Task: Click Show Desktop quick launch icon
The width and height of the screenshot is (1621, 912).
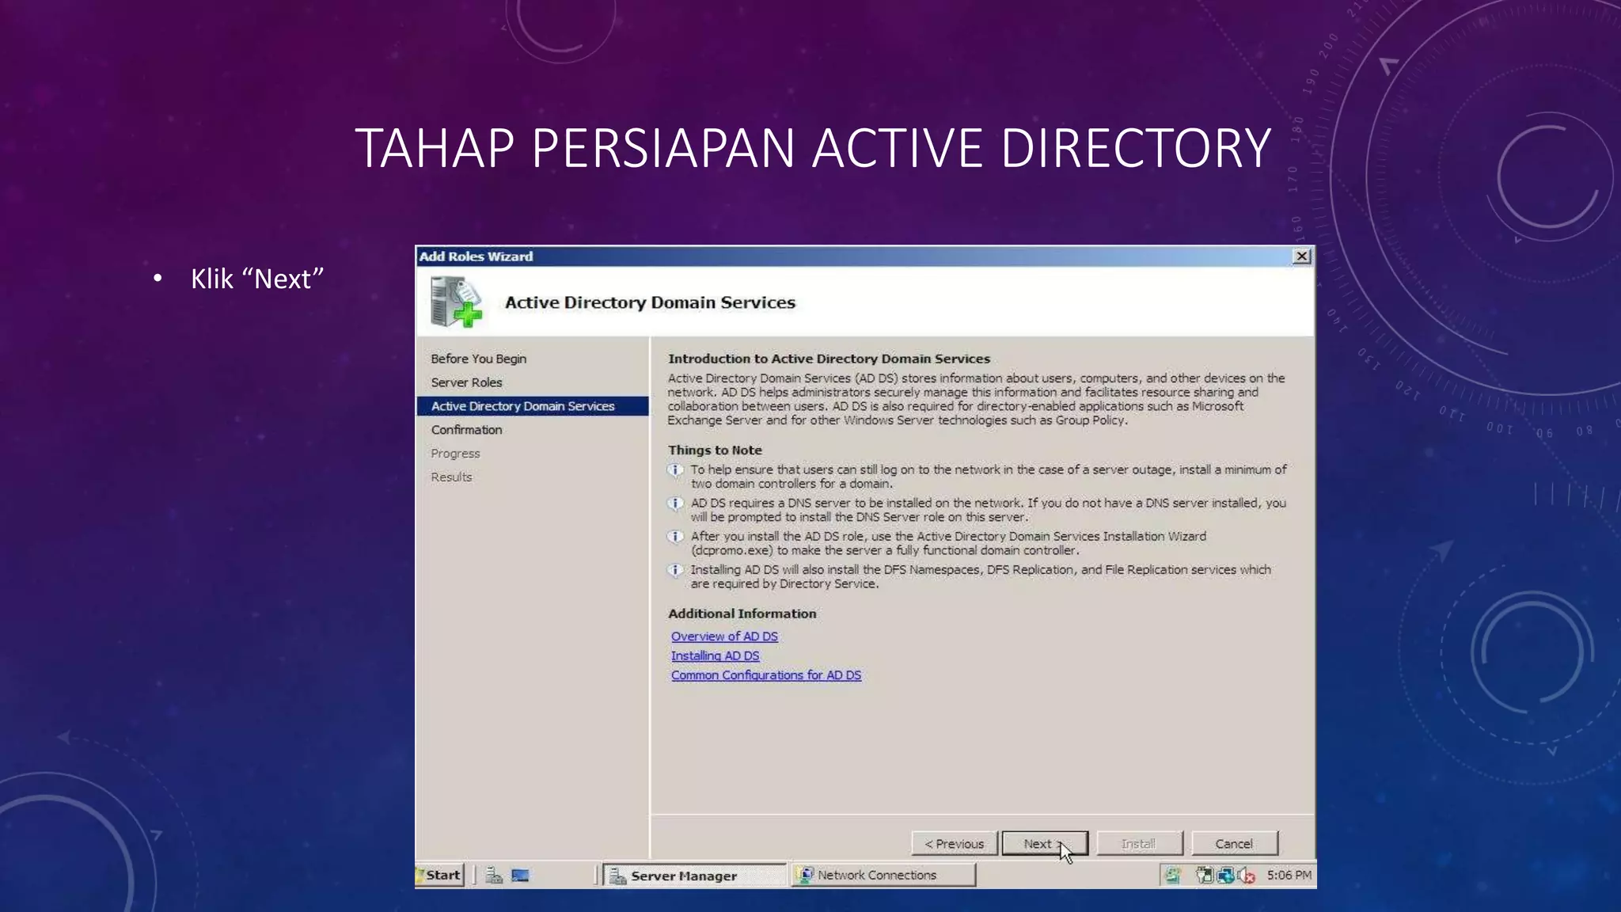Action: click(x=520, y=876)
